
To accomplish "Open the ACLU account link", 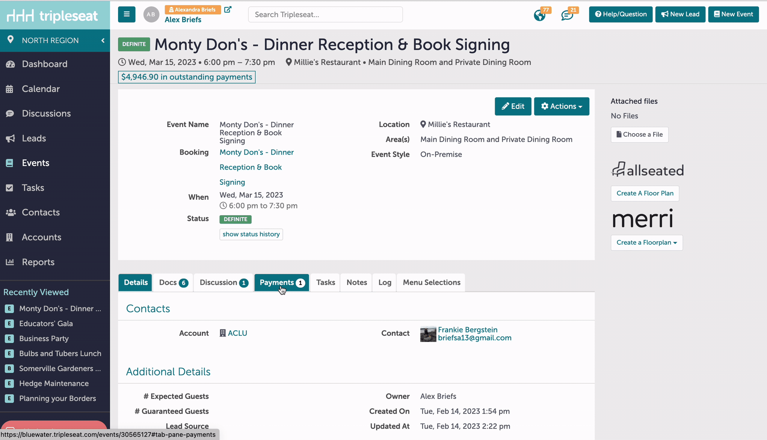I will (x=237, y=333).
